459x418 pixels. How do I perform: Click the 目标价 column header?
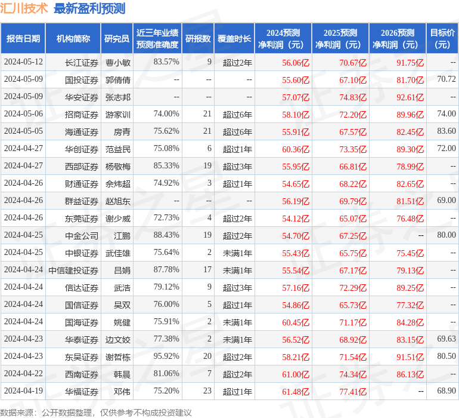click(442, 38)
